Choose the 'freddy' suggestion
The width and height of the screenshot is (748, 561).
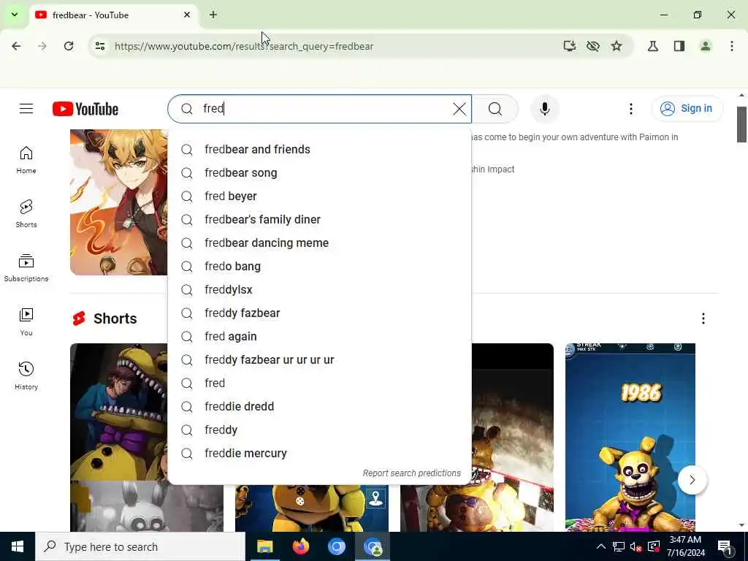click(x=319, y=430)
